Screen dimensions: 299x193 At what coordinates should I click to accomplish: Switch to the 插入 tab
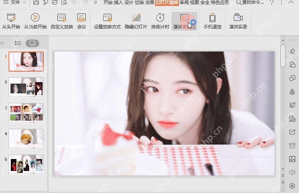tap(119, 3)
